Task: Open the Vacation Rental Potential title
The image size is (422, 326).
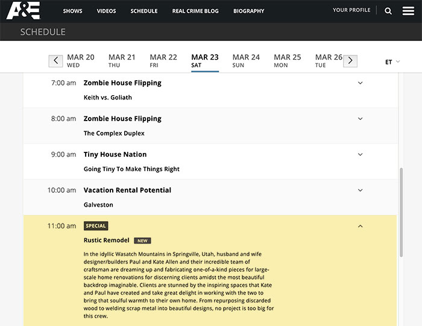Action: click(127, 190)
